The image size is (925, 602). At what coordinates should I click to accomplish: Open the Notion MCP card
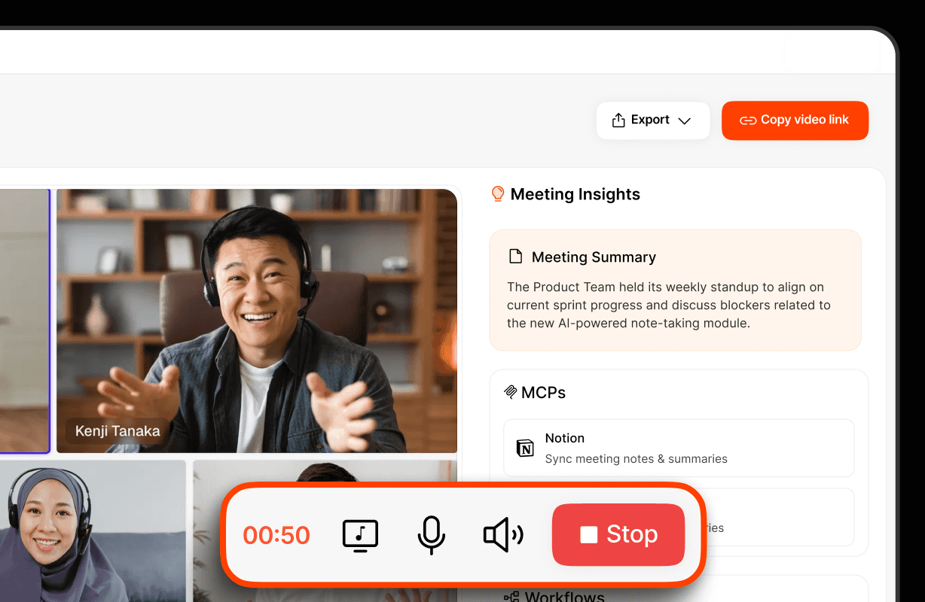point(679,448)
